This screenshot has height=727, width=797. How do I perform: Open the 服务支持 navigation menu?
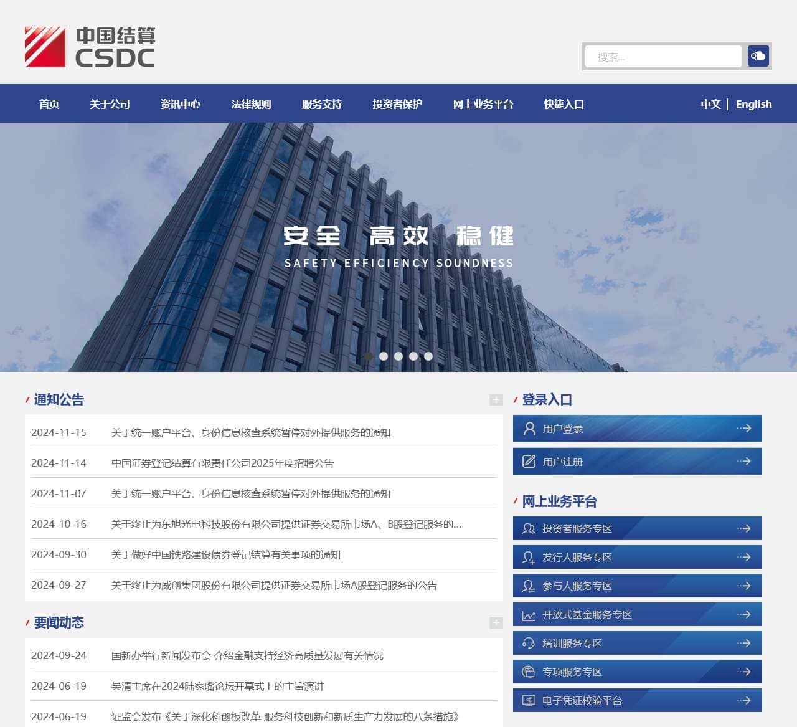[x=322, y=104]
